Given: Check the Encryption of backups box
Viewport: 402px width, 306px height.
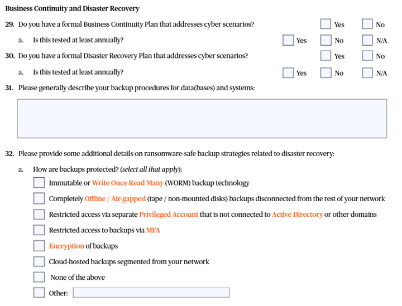Looking at the screenshot, I should pyautogui.click(x=39, y=246).
